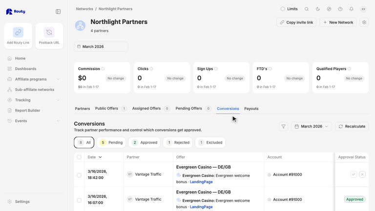Viewport: 375px width, 211px height.
Task: Filter by Pending conversions
Action: pos(111,142)
